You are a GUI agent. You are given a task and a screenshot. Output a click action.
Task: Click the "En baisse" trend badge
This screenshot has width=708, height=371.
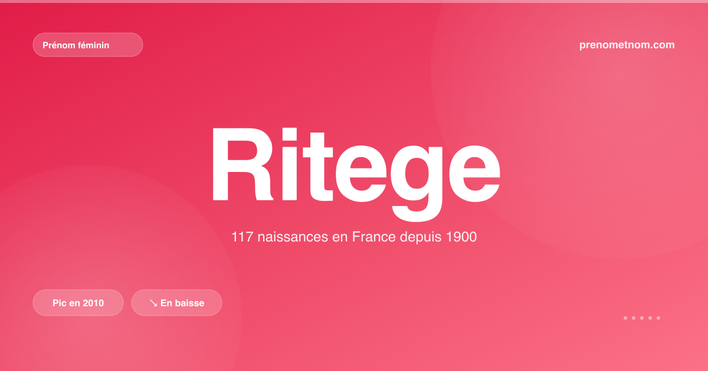click(x=176, y=303)
